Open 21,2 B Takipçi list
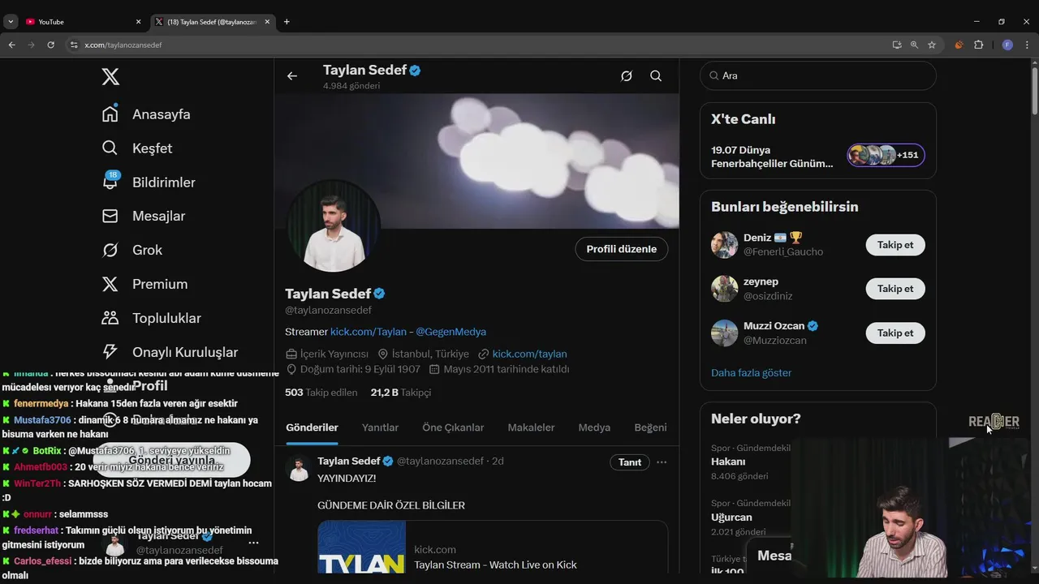The height and width of the screenshot is (584, 1039). 401,393
